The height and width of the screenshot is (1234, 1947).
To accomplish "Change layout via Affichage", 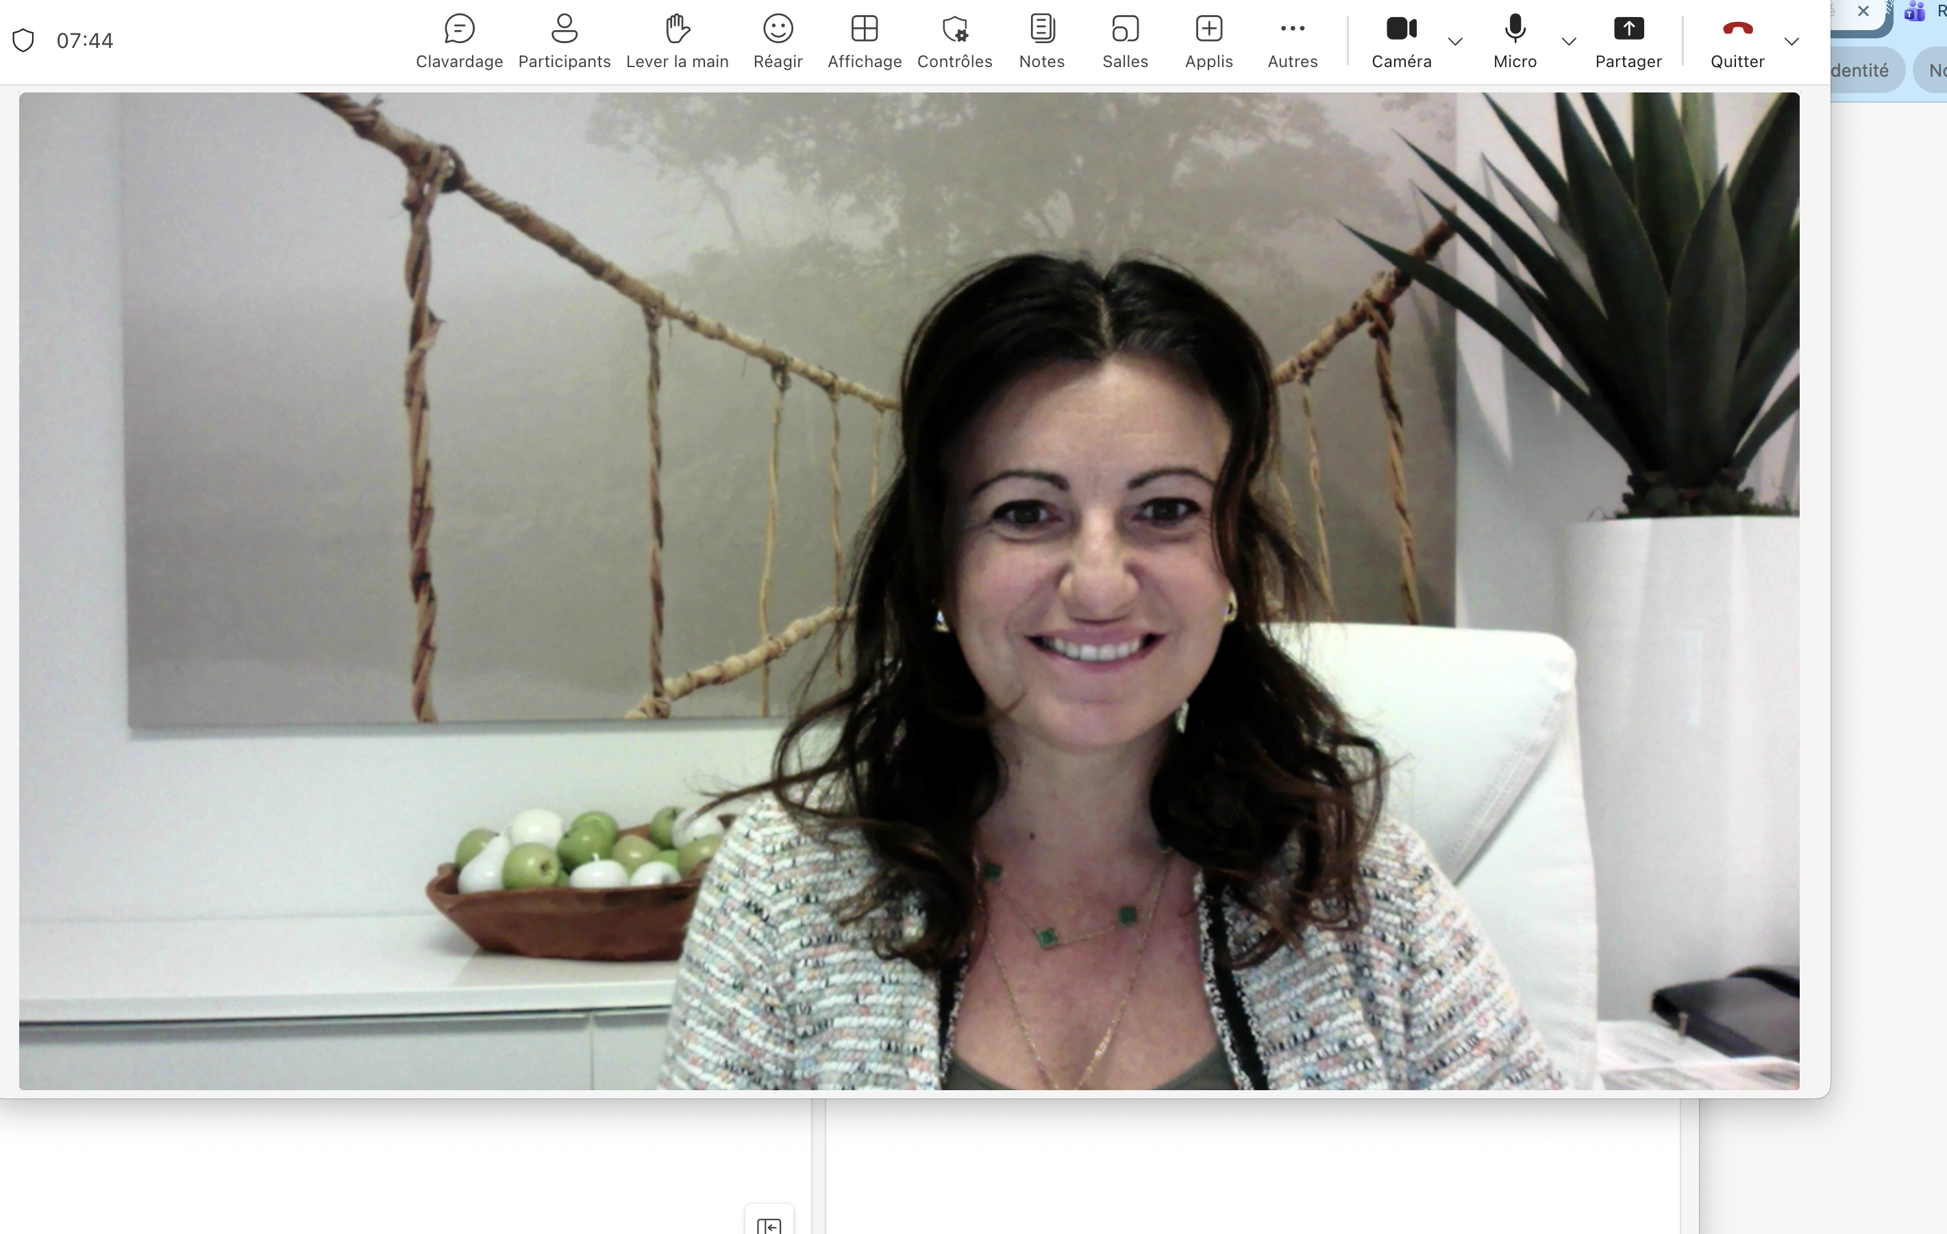I will point(865,41).
